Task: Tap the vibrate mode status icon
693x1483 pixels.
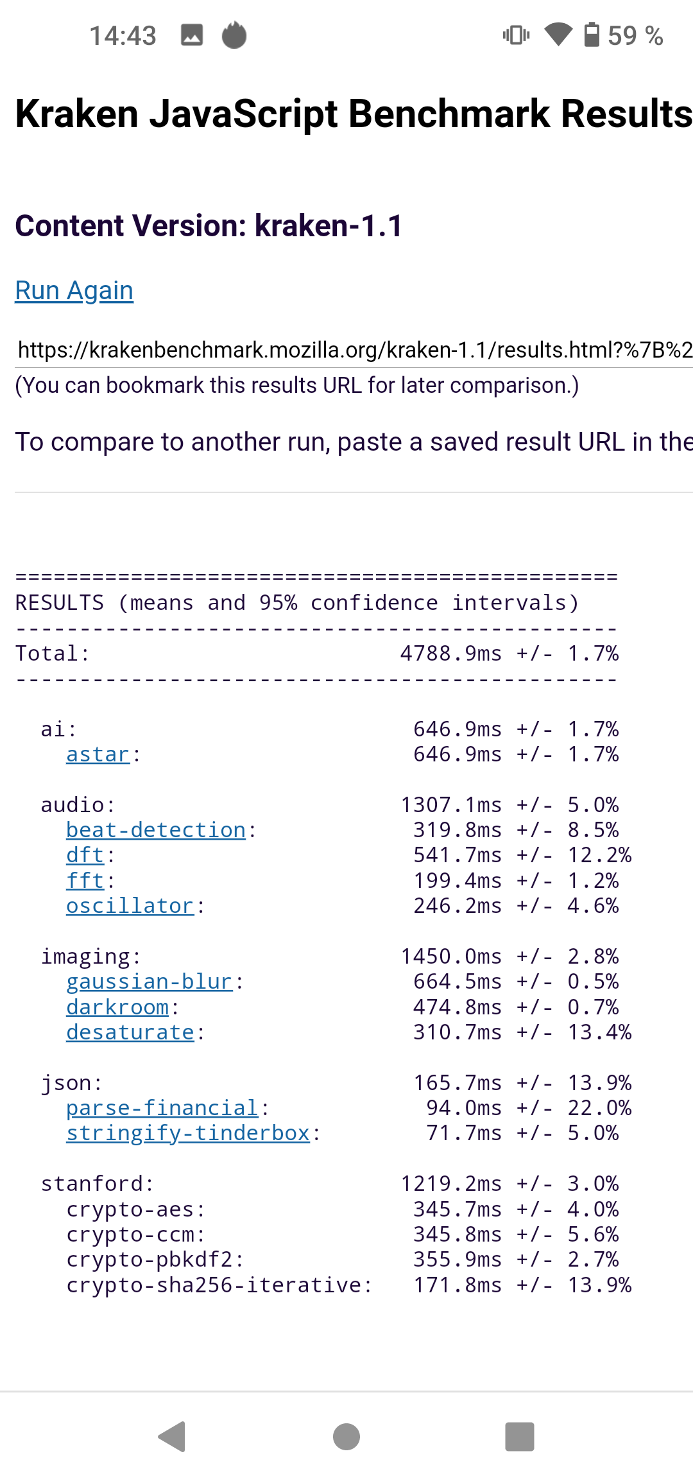Action: [516, 35]
